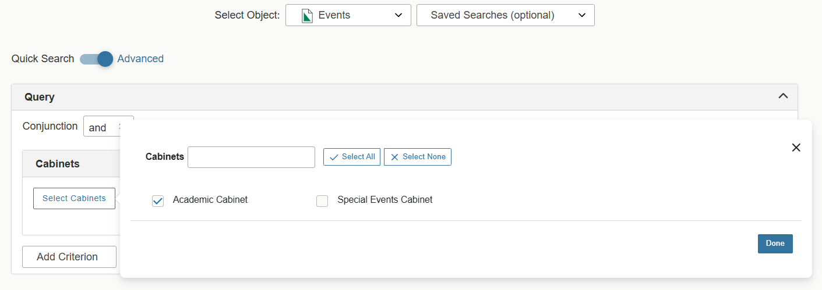Viewport: 822px width, 290px height.
Task: Open the Select Object Events dropdown
Action: 348,15
